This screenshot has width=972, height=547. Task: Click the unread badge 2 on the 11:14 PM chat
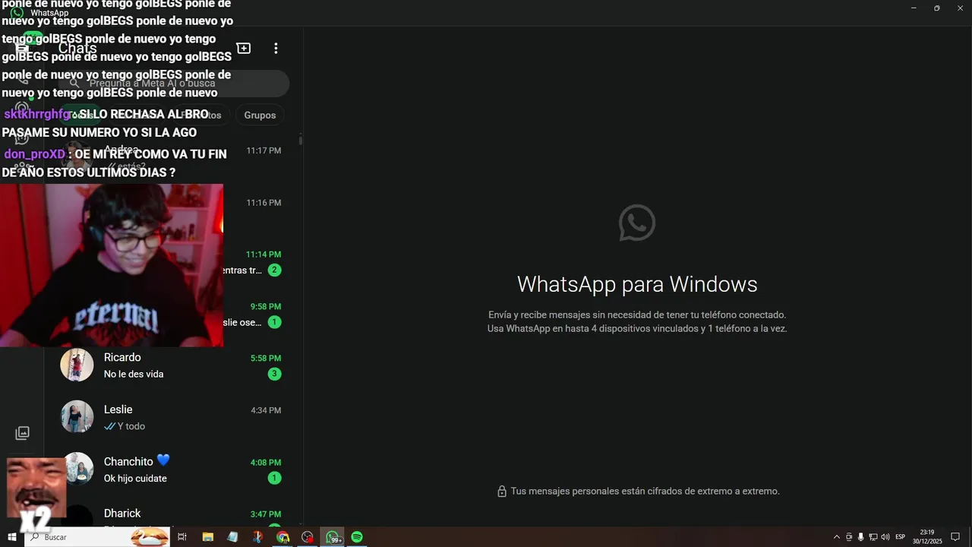click(x=275, y=270)
